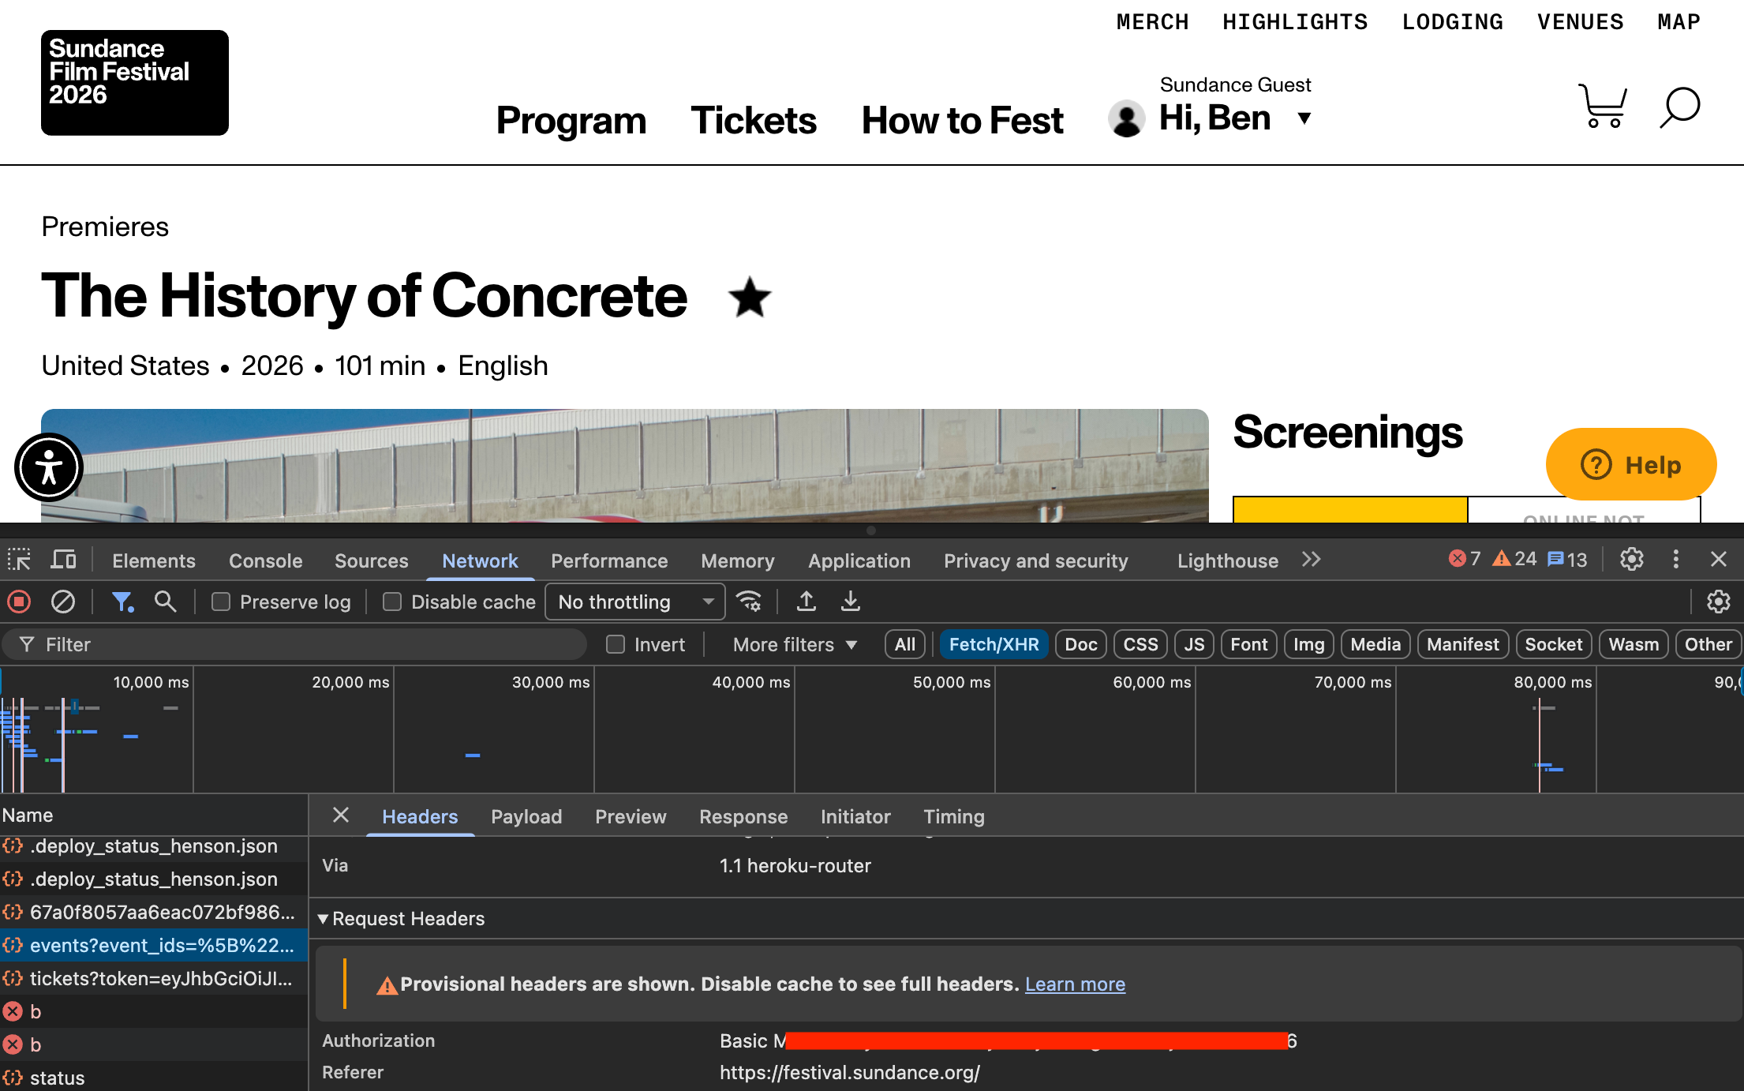Click the user avatar icon
The height and width of the screenshot is (1091, 1744).
[1126, 118]
